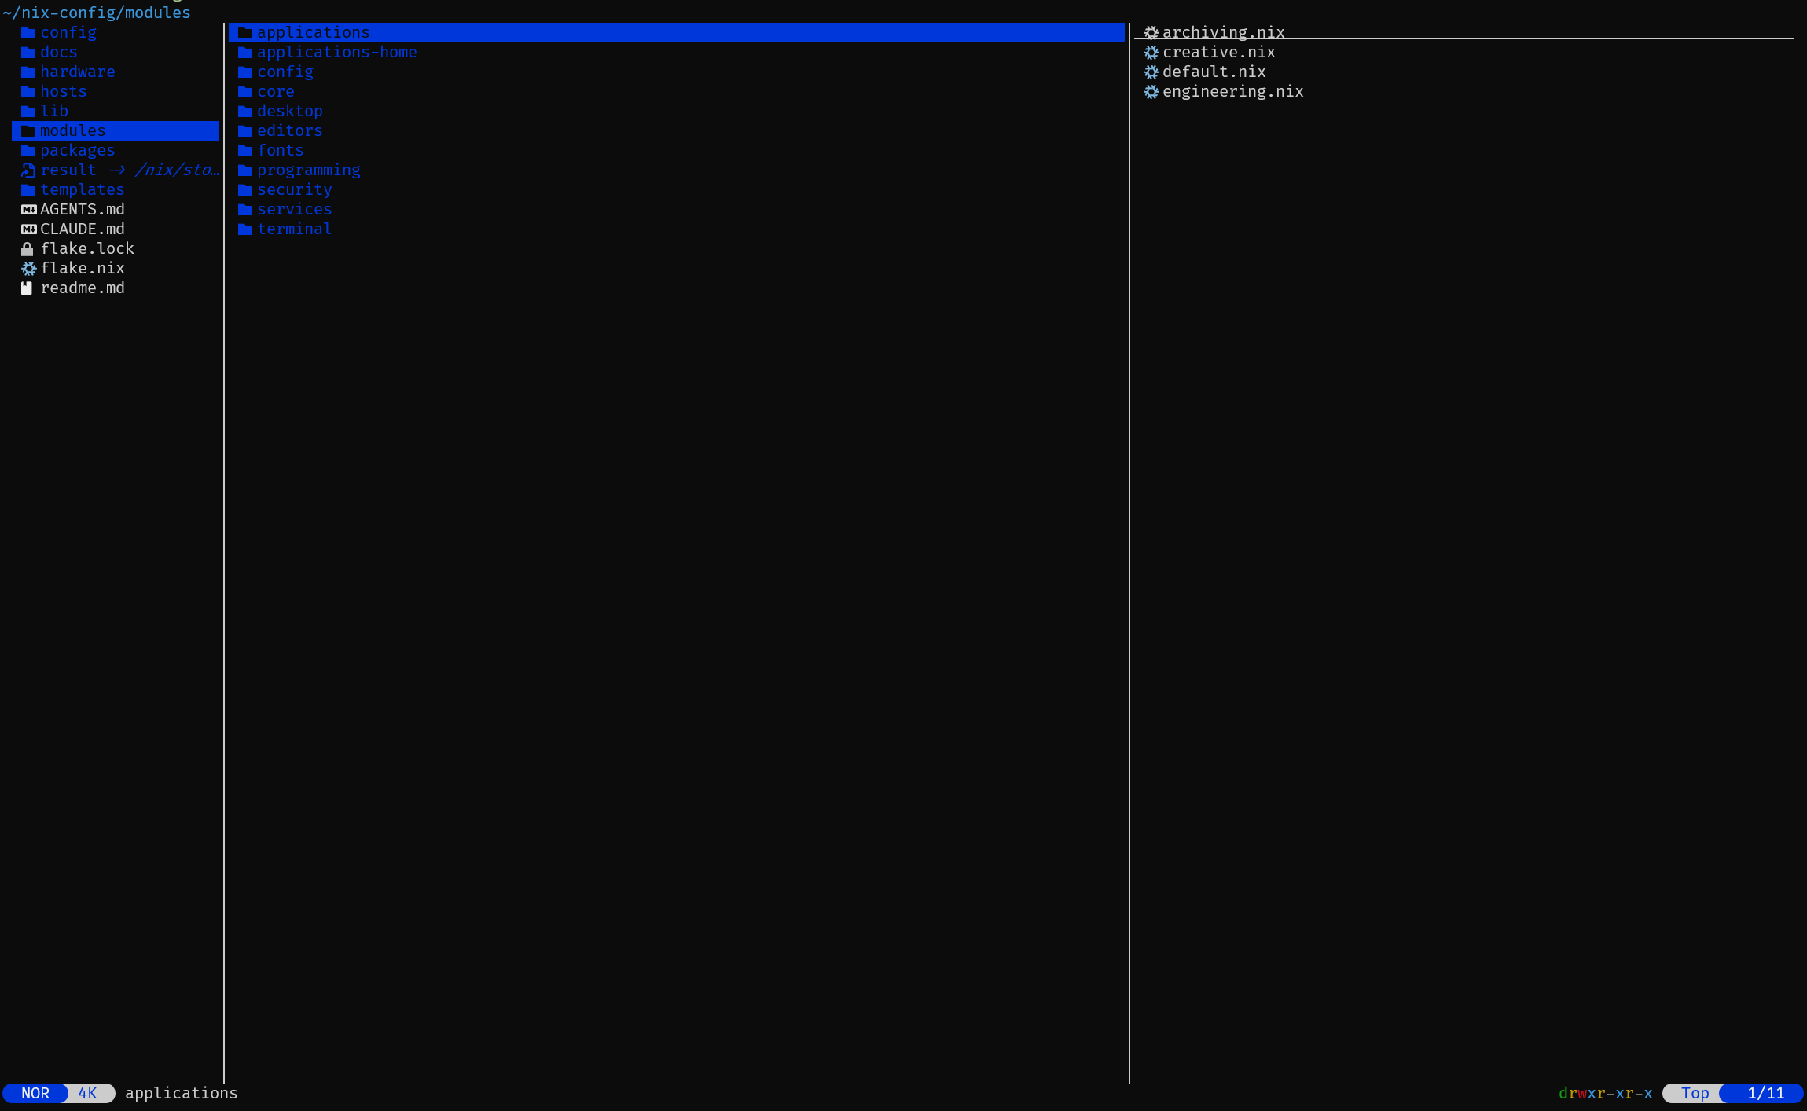
Task: Select the security directory entry
Action: [x=294, y=190]
